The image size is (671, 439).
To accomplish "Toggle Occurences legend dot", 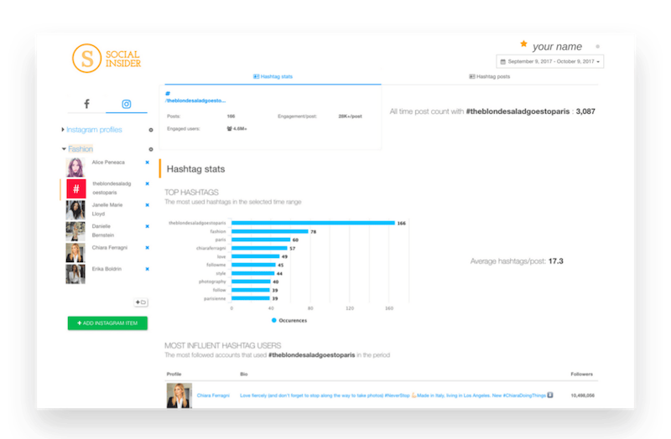I will [x=274, y=320].
